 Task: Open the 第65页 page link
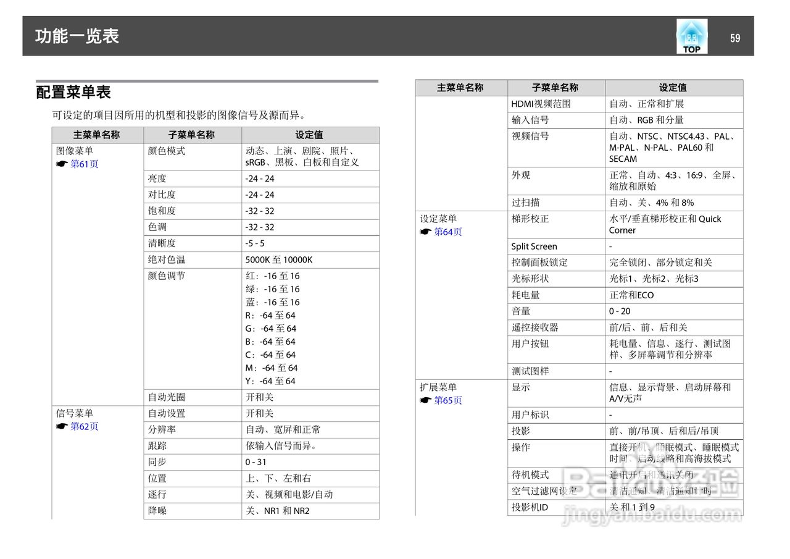[x=448, y=400]
